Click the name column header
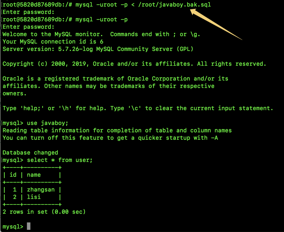284x232 pixels. point(34,175)
